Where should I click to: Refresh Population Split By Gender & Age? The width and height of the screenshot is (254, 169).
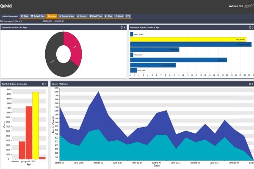(250, 27)
